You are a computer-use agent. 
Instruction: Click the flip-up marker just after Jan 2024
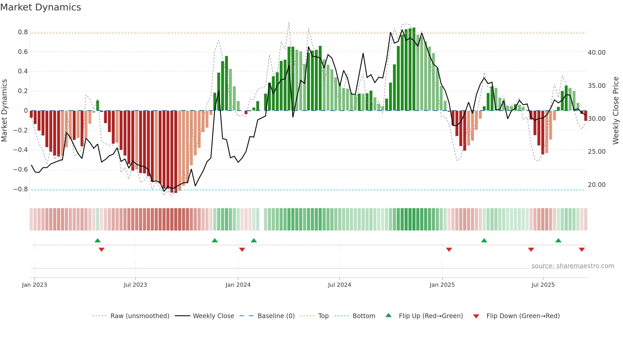pos(254,240)
